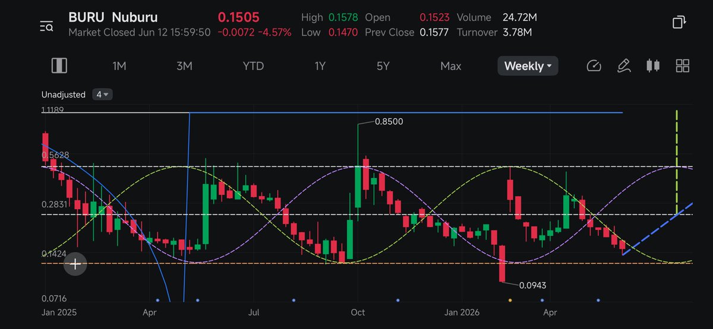Click the 1.1189 price axis label

(x=52, y=110)
